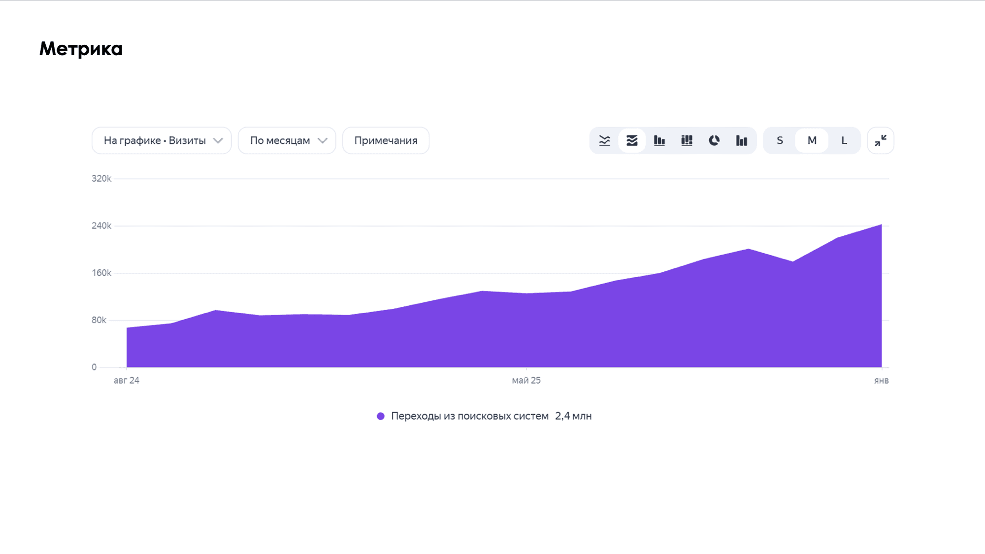Toggle the purple legend dot for search traffic
This screenshot has width=985, height=554.
[381, 416]
